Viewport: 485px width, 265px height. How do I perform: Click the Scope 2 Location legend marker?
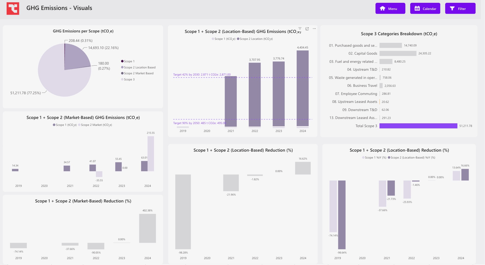[238, 39]
